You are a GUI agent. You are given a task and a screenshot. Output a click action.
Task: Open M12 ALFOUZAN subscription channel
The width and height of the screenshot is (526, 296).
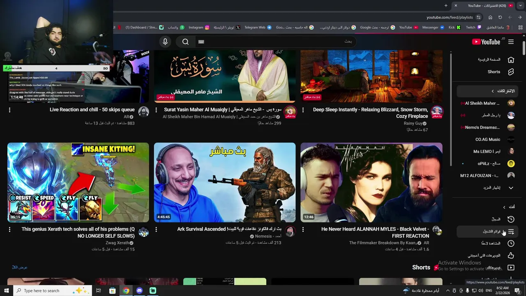pyautogui.click(x=487, y=176)
